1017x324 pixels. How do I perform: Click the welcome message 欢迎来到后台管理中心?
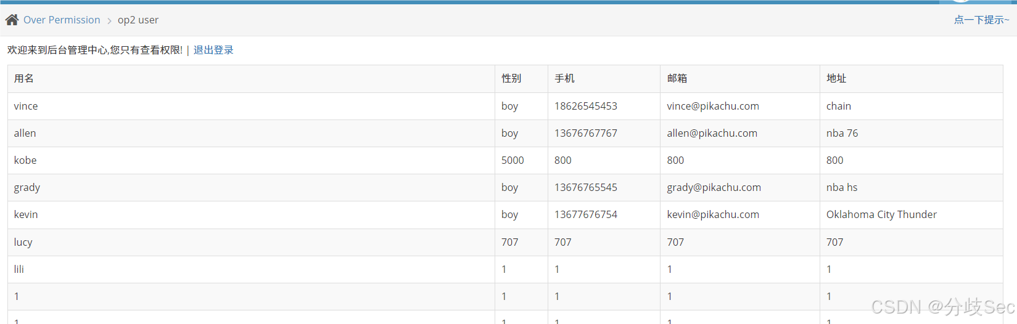pyautogui.click(x=57, y=50)
